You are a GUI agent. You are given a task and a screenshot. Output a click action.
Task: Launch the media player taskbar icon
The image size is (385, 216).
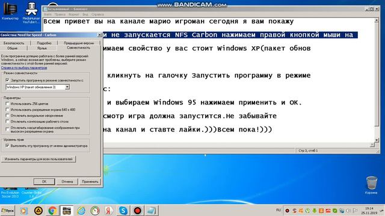point(24,211)
